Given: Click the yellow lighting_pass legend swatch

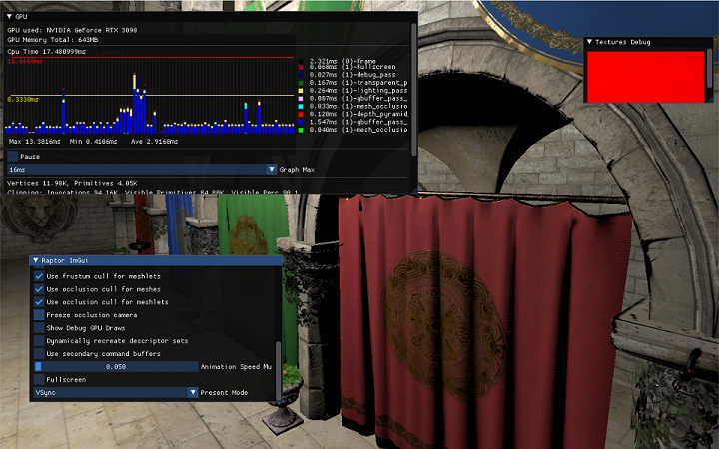Looking at the screenshot, I should [301, 91].
